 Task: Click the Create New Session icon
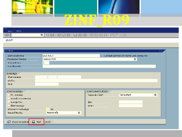coord(112,35)
